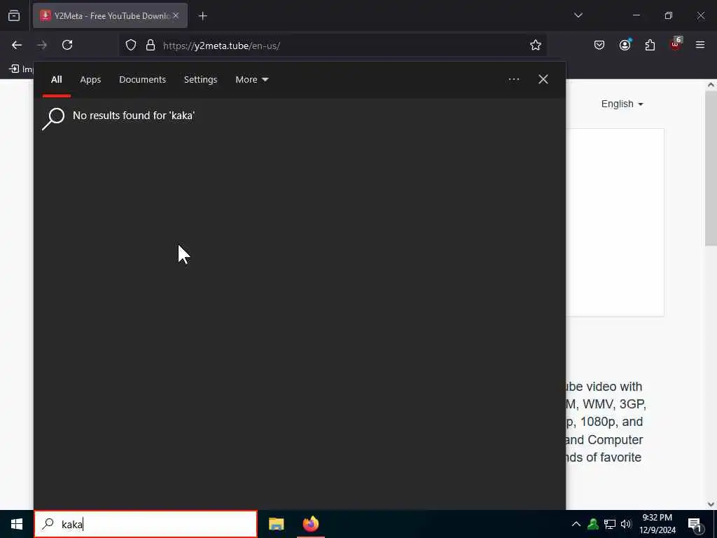Expand the More filter dropdown
This screenshot has width=717, height=538.
click(x=251, y=80)
